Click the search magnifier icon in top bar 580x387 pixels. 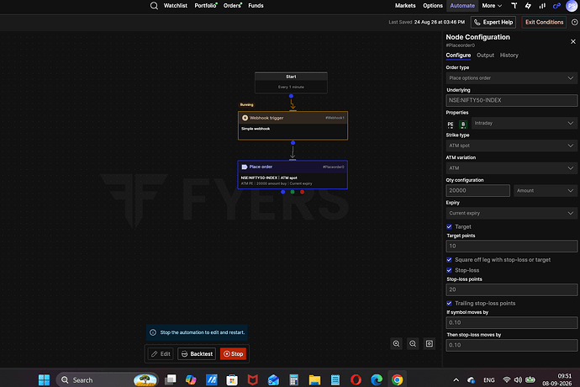[154, 6]
